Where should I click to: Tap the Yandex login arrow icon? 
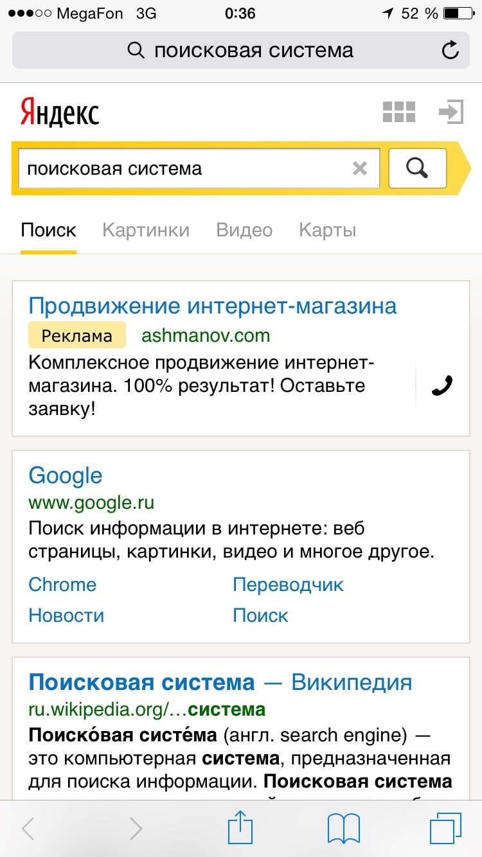(451, 112)
